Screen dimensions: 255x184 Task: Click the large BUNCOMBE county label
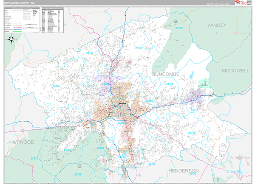[166, 74]
